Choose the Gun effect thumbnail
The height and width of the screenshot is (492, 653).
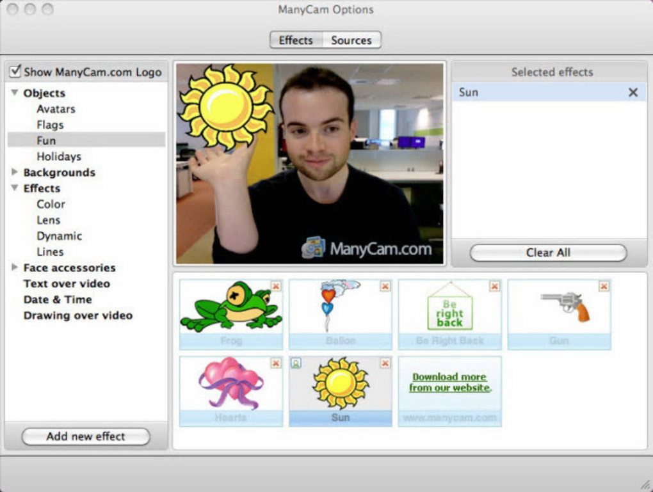click(x=560, y=314)
